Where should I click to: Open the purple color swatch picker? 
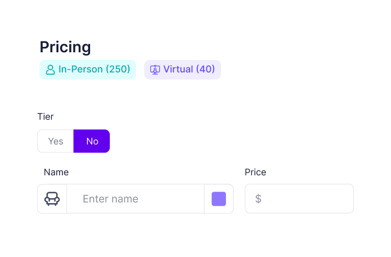[x=218, y=199]
